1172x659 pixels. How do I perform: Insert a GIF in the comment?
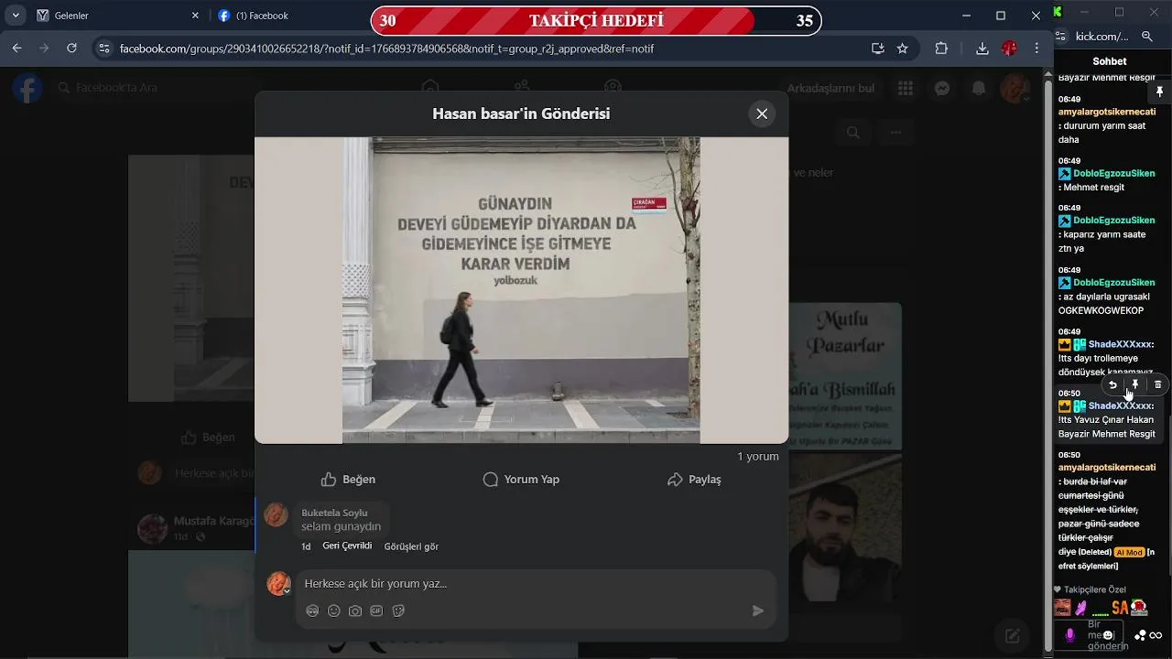376,610
